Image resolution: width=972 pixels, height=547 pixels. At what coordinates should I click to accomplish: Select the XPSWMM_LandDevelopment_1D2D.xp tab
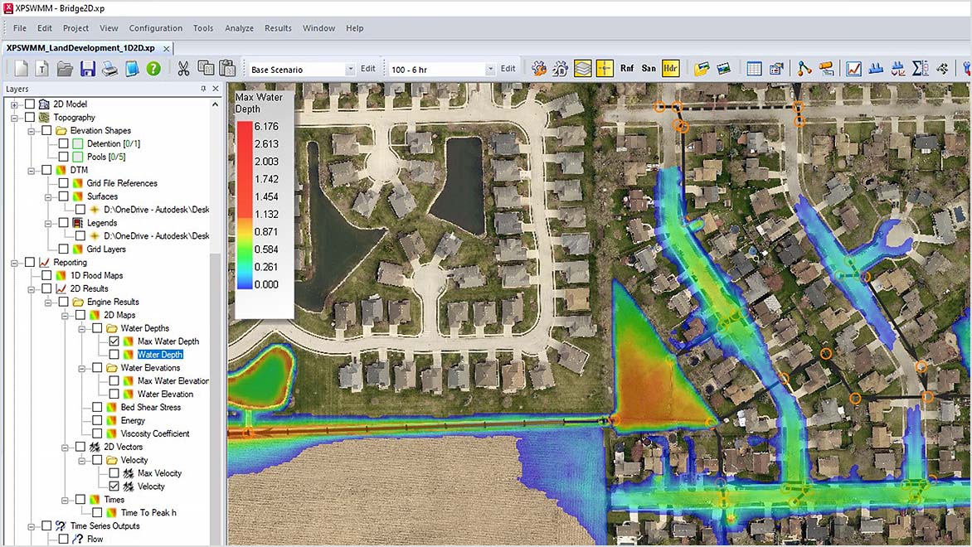pos(79,48)
